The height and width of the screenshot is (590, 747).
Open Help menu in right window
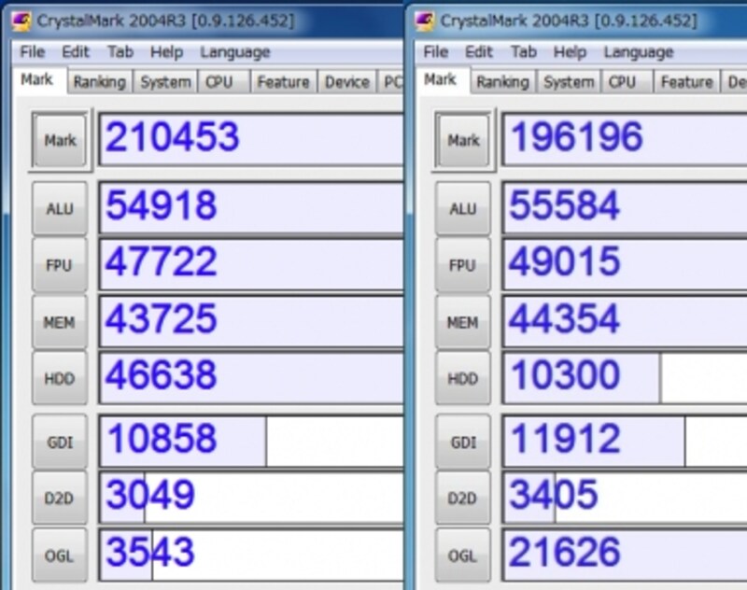[x=570, y=51]
